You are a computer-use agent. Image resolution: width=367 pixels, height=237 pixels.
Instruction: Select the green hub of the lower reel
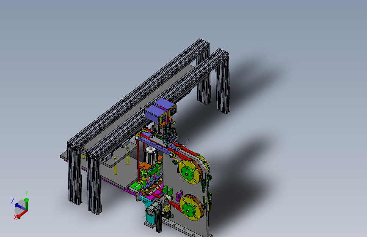click(188, 209)
